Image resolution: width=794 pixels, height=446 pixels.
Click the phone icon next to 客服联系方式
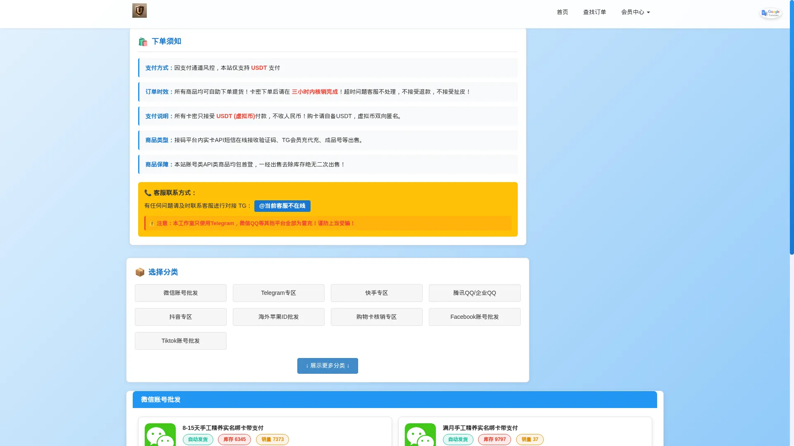coord(148,193)
